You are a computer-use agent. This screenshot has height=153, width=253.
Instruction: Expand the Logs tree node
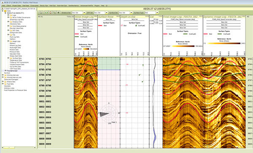click(8, 15)
